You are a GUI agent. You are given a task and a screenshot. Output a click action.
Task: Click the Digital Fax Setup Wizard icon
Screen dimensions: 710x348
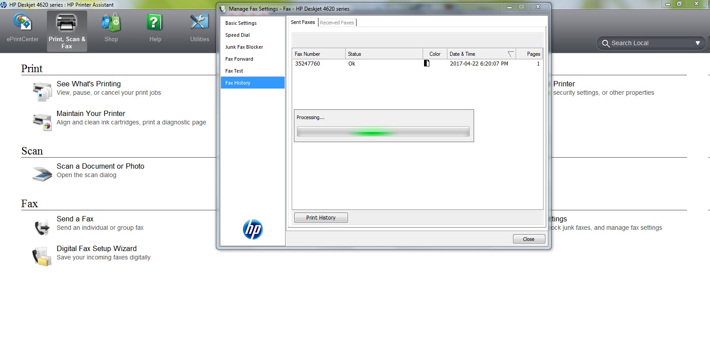pos(42,257)
